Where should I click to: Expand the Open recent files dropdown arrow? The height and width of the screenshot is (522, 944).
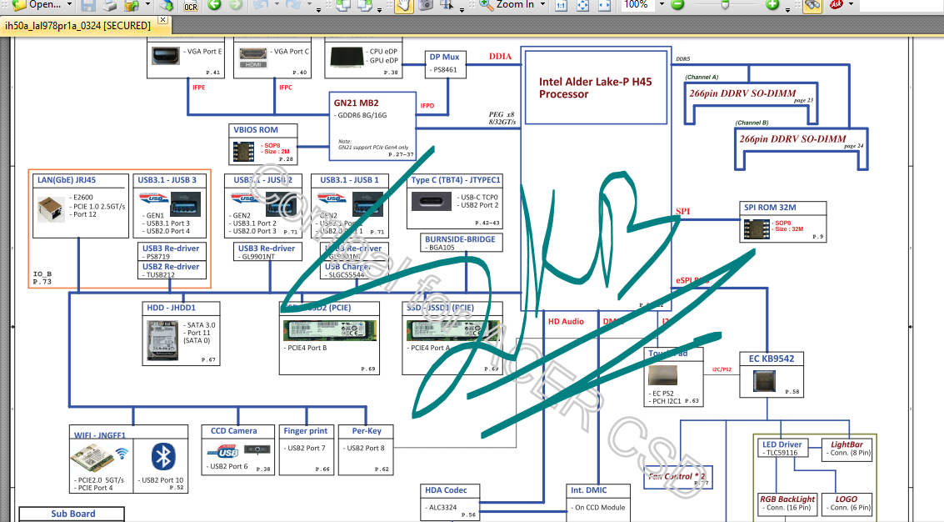point(69,5)
